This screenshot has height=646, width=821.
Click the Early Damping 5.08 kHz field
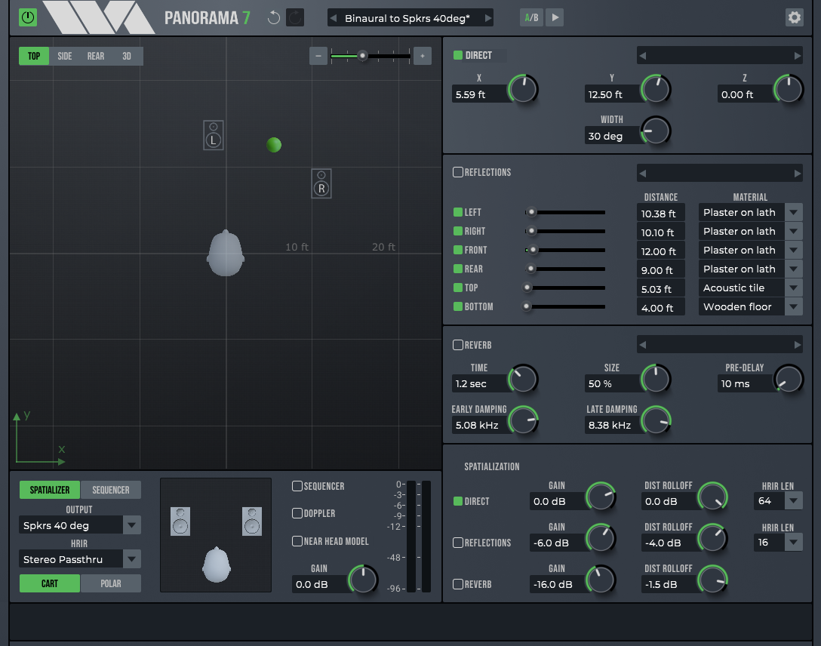click(x=479, y=425)
